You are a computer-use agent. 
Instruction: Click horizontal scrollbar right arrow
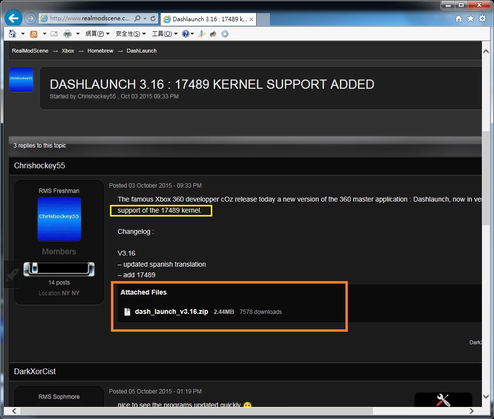[471, 411]
